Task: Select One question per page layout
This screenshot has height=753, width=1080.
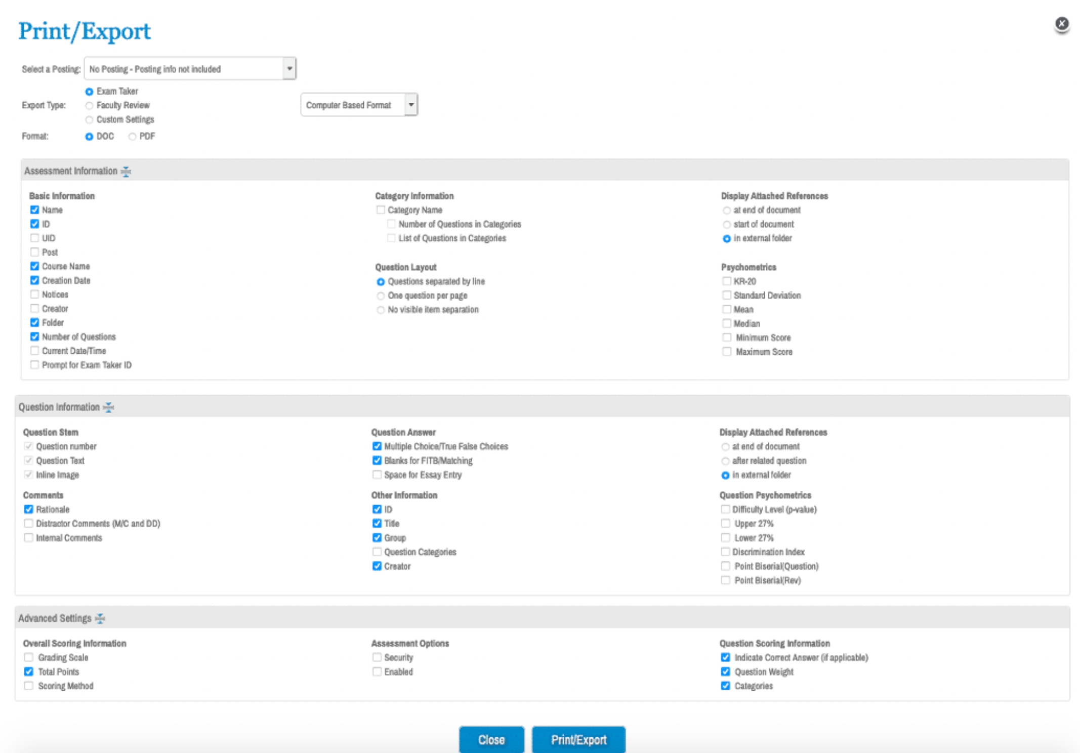Action: pos(381,296)
